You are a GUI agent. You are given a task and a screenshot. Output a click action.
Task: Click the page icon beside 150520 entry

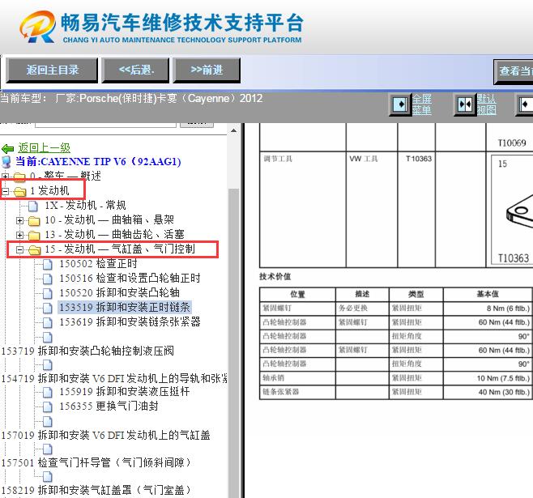48,293
